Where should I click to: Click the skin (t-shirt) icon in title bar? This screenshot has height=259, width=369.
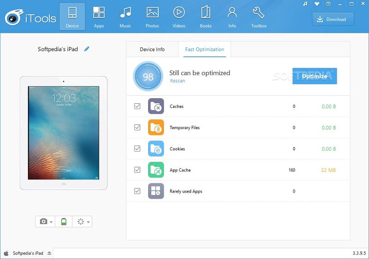click(316, 4)
